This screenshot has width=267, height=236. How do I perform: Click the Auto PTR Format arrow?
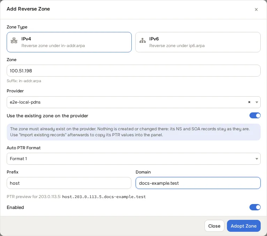(x=257, y=159)
